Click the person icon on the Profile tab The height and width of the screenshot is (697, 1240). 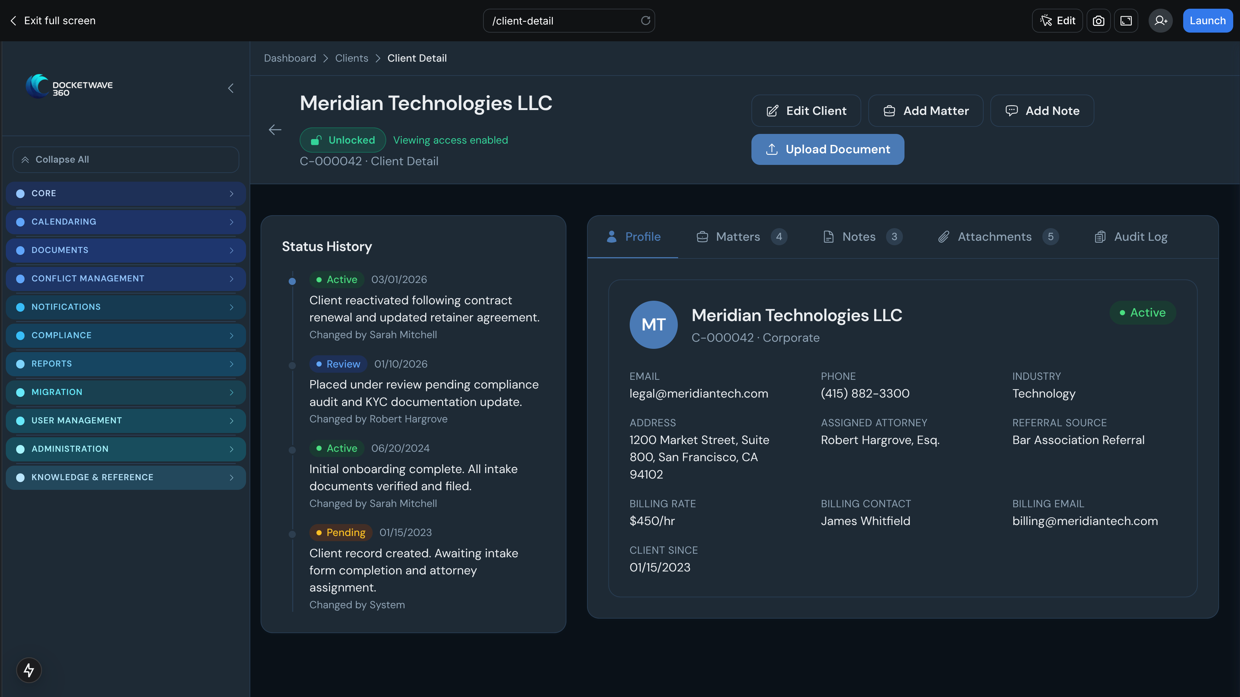click(x=611, y=236)
